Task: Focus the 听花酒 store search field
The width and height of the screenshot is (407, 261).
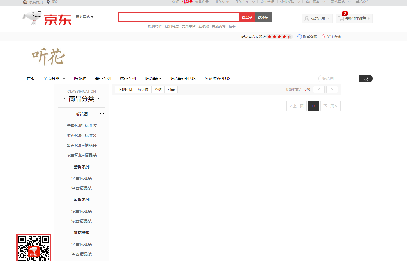Action: coord(339,79)
